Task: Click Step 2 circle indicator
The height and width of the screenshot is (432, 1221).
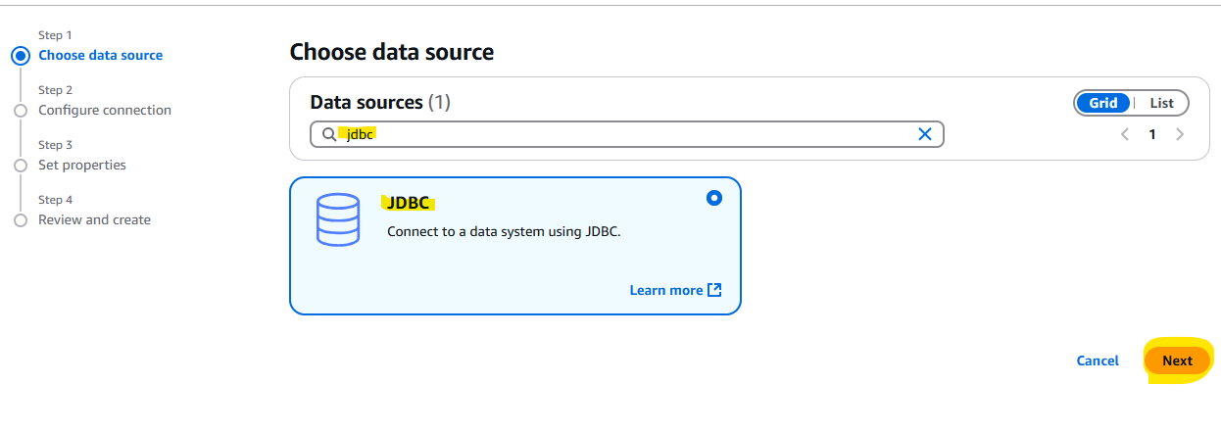Action: (x=21, y=111)
